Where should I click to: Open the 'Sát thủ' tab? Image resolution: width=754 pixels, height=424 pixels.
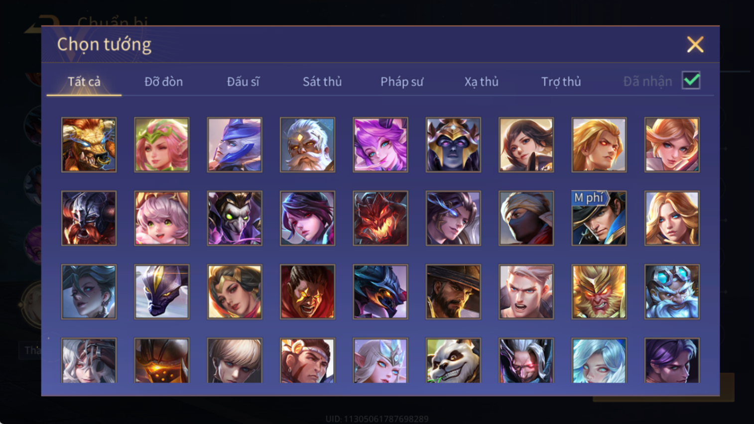pyautogui.click(x=322, y=82)
